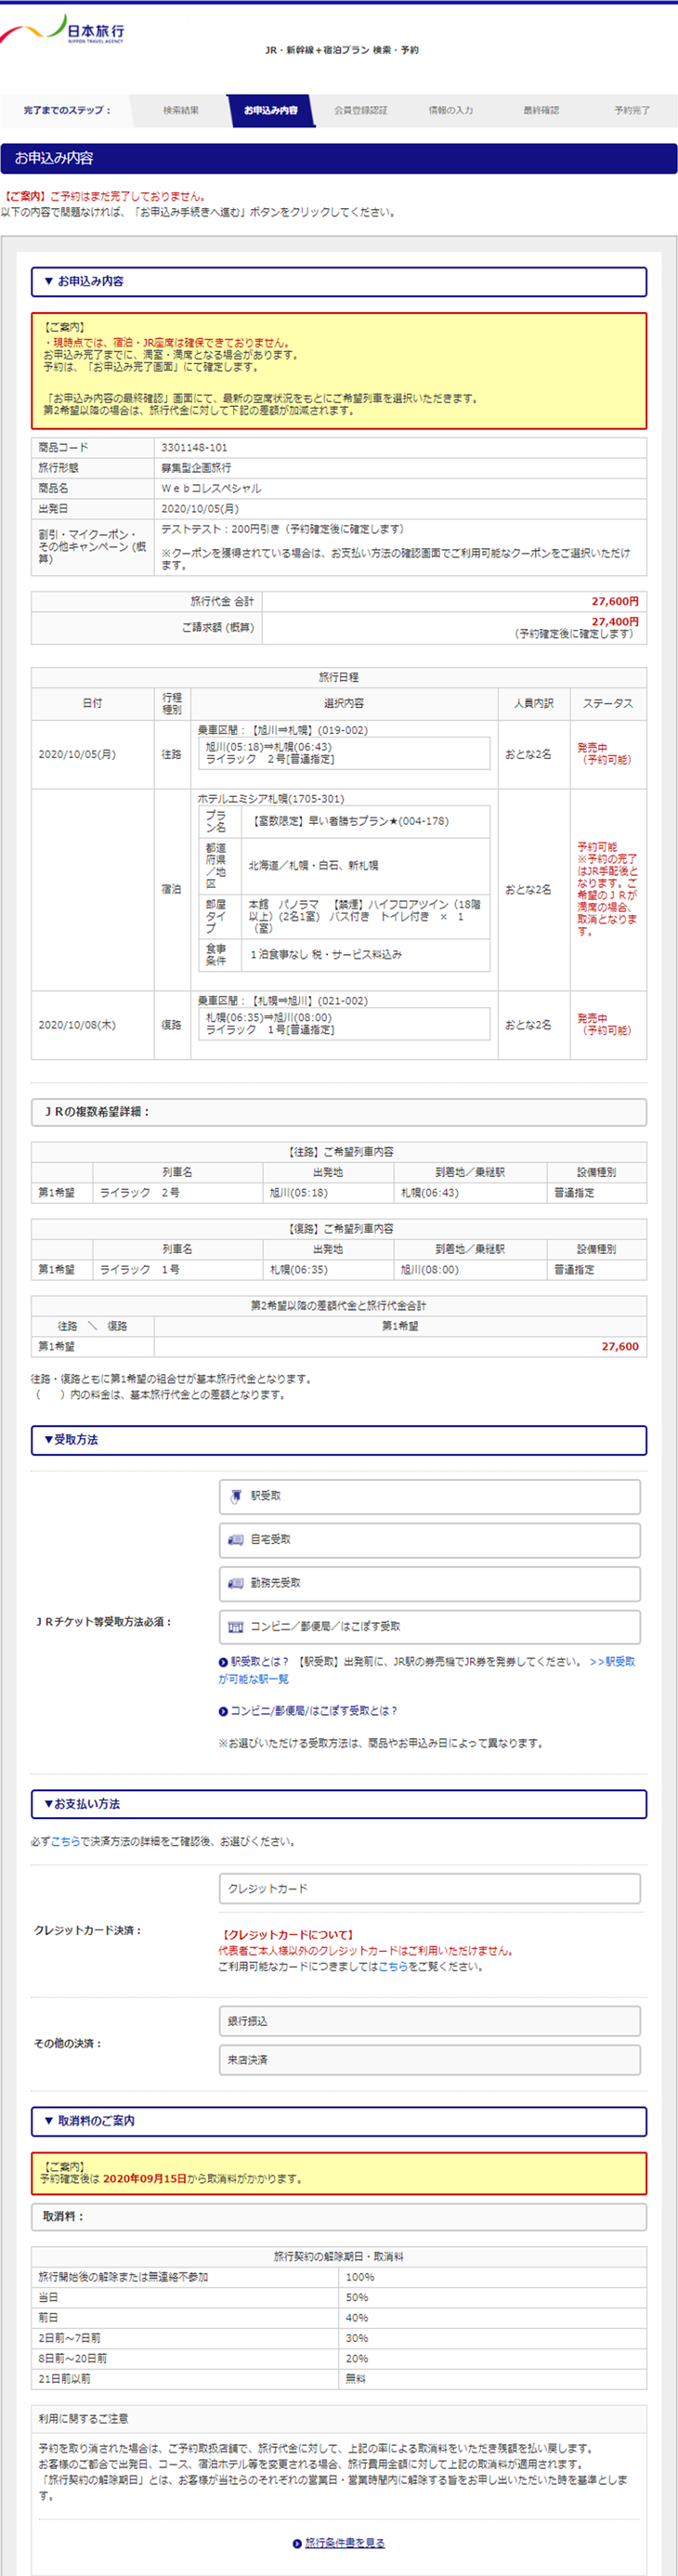Choose 銀行振込 payment option
The width and height of the screenshot is (678, 2576).
429,2021
